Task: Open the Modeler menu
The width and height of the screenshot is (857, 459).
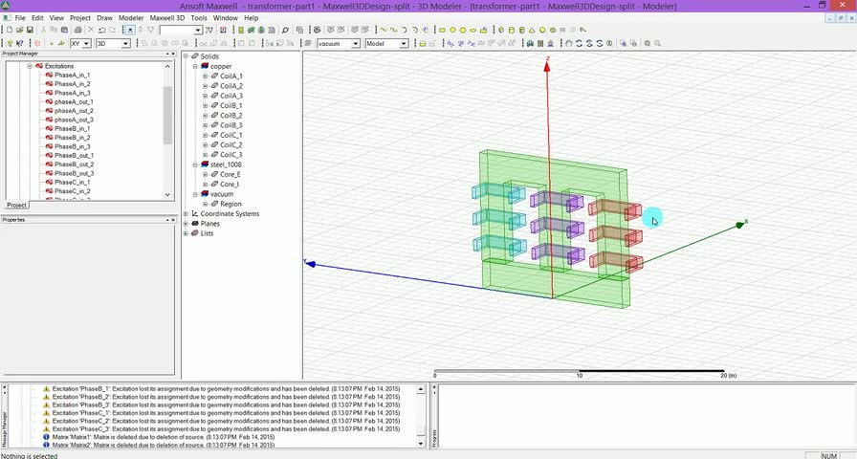Action: click(131, 18)
